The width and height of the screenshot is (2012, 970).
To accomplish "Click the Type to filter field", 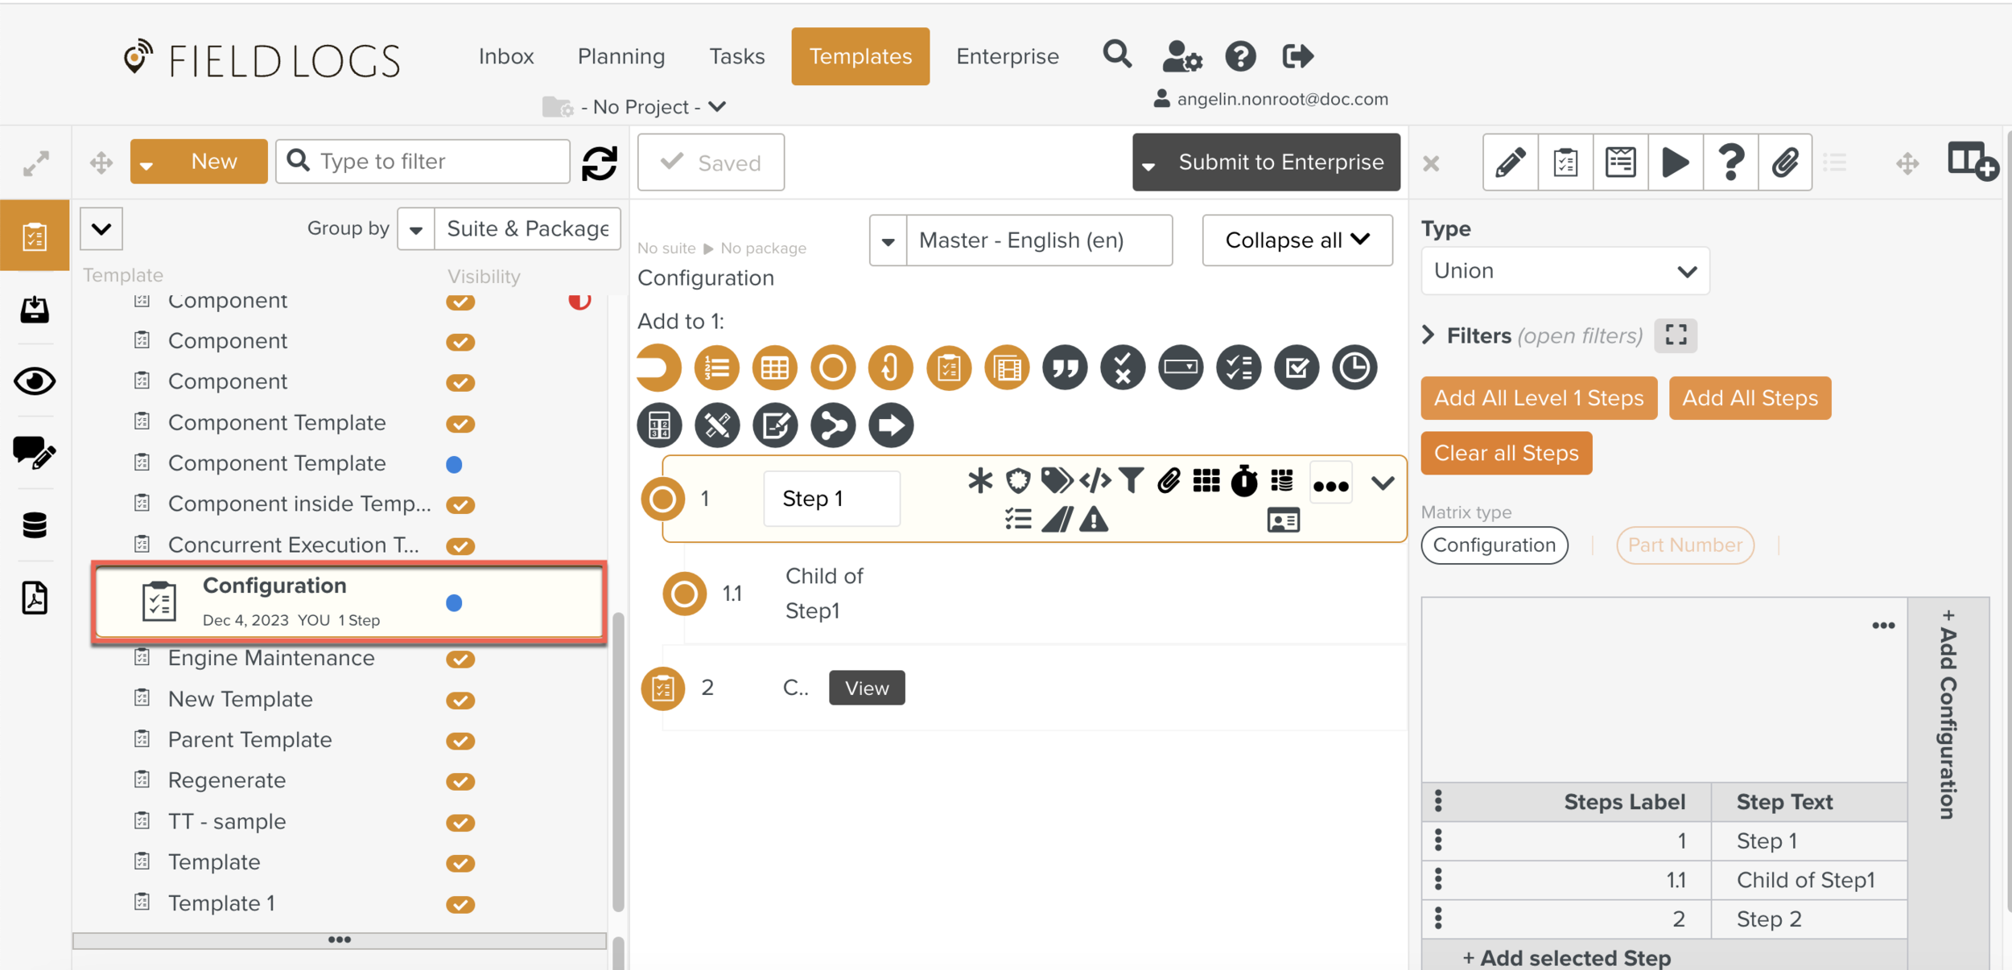I will [x=423, y=162].
